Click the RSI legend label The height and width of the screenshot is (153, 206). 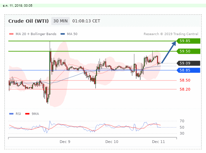click(18, 114)
